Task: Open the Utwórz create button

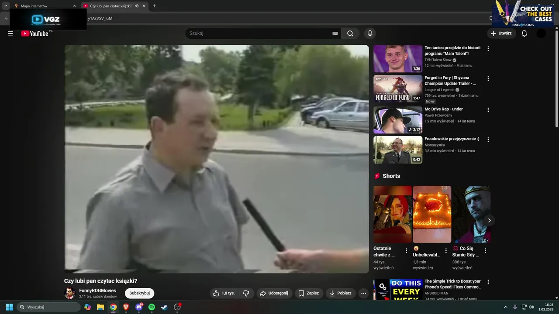Action: coord(501,33)
